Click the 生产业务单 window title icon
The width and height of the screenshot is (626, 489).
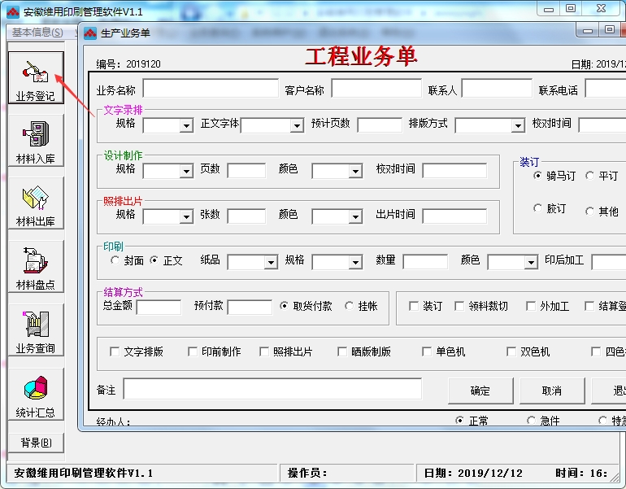click(x=90, y=33)
